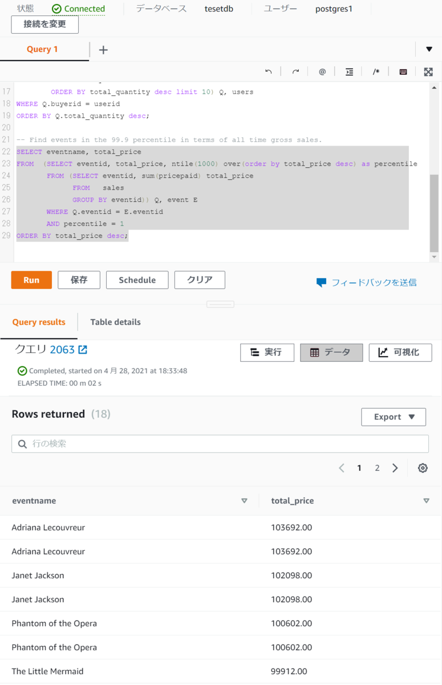Screen dimensions: 442x685
Task: Click The Little Mermaid cell
Action: coord(47,671)
